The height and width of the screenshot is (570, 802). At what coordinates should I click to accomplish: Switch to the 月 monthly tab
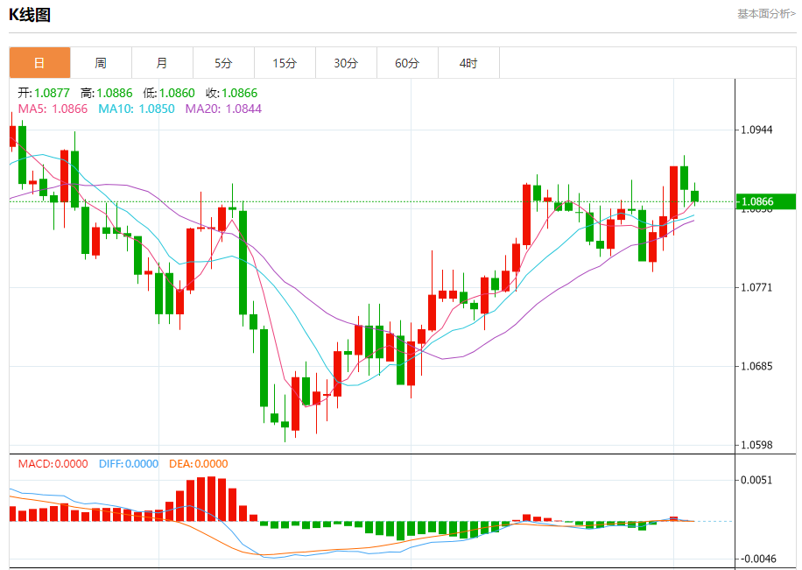pyautogui.click(x=163, y=63)
